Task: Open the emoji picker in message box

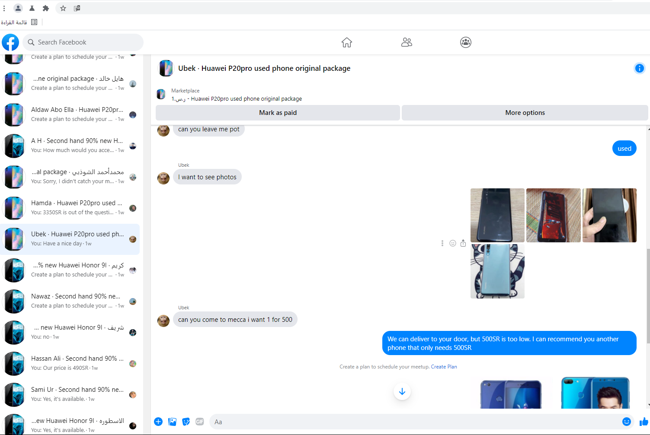Action: pos(626,422)
